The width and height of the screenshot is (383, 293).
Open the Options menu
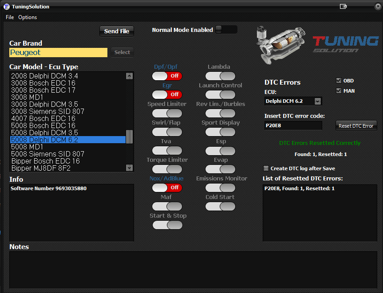(28, 17)
